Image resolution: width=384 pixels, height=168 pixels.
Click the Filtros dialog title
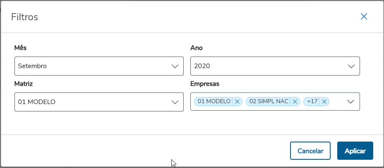[x=25, y=17]
